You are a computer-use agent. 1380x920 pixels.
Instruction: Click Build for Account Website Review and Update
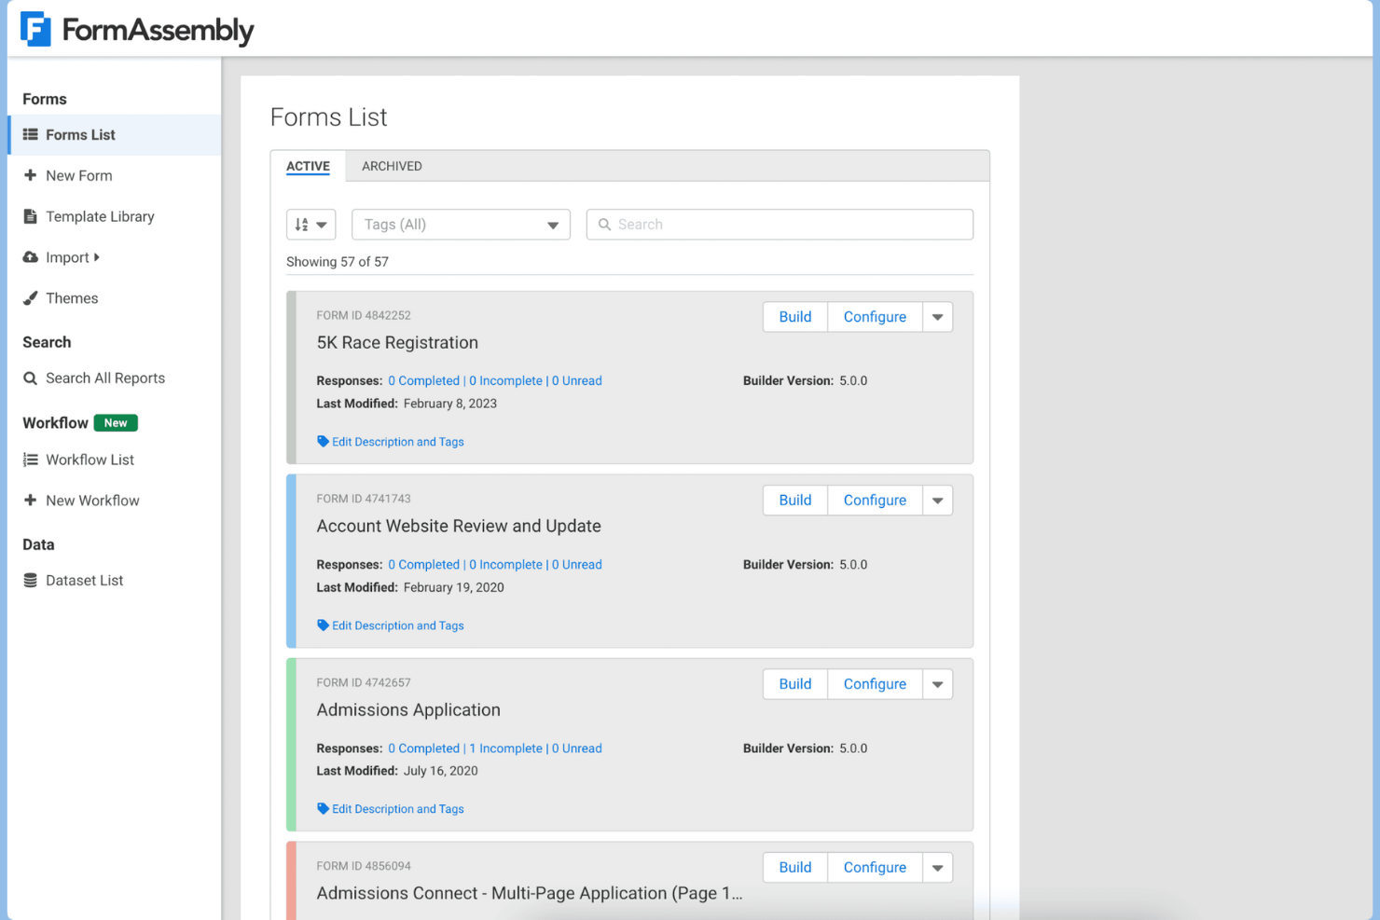coord(794,500)
